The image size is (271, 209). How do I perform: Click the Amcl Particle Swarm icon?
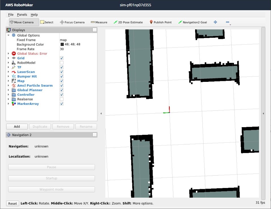[14, 86]
